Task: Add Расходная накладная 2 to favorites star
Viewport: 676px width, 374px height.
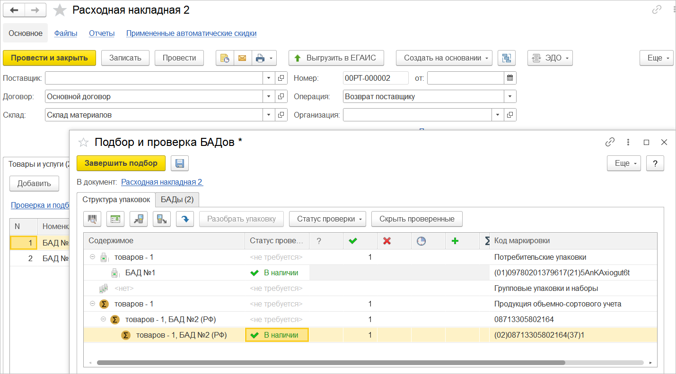Action: point(60,10)
